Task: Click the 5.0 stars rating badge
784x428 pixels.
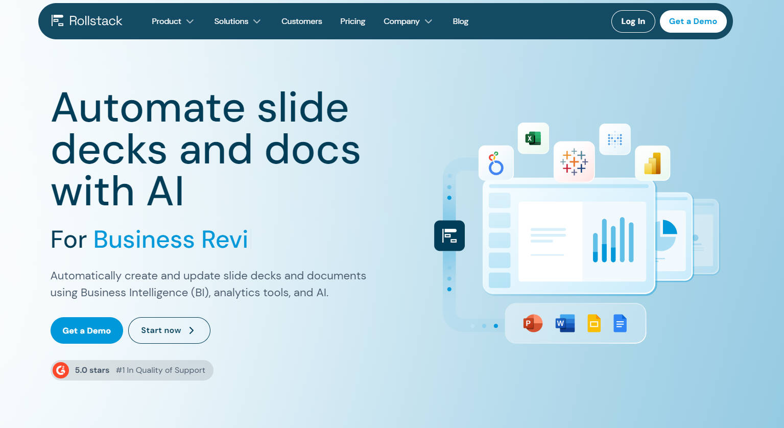Action: point(92,370)
